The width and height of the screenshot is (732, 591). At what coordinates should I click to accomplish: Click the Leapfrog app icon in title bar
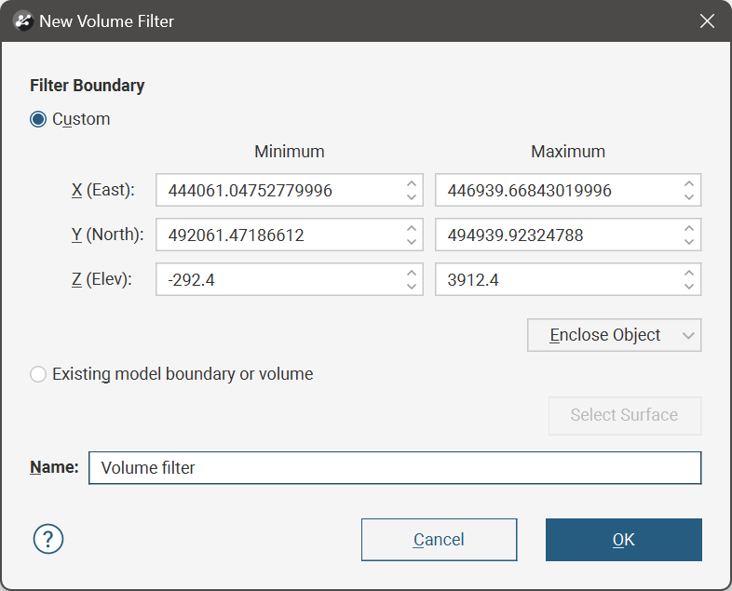24,20
